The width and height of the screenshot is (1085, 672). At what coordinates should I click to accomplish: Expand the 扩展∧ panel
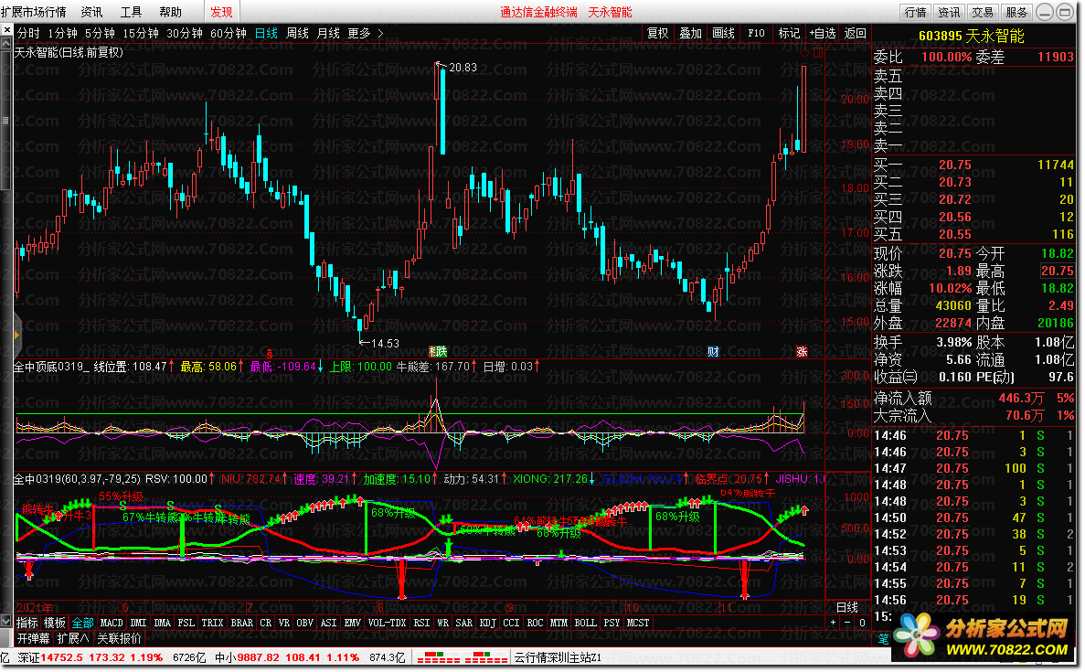pos(72,638)
